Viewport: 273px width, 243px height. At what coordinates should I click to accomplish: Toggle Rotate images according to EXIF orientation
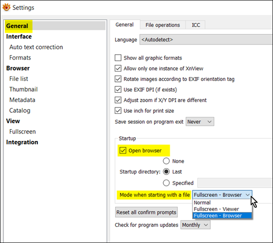[118, 79]
